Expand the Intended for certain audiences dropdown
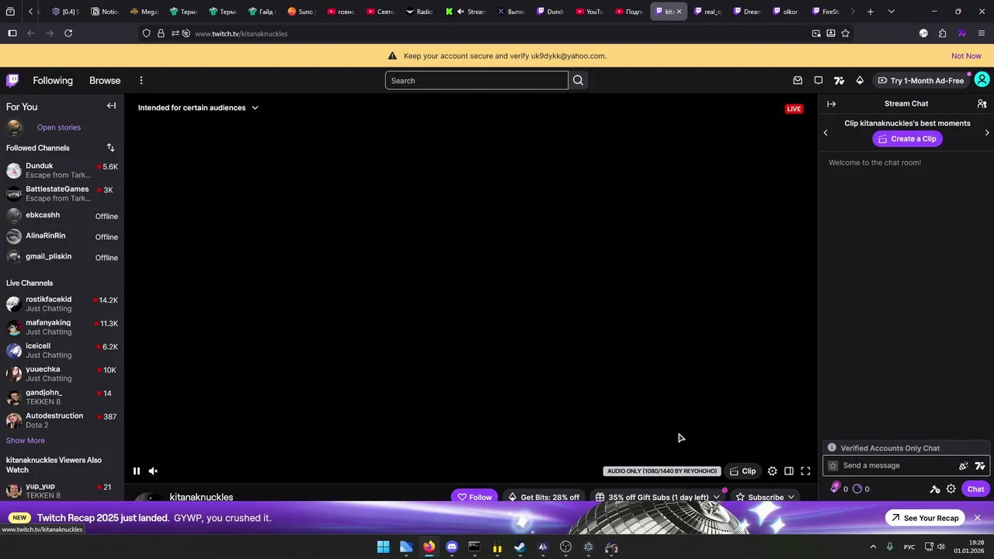The width and height of the screenshot is (994, 559). coord(198,107)
